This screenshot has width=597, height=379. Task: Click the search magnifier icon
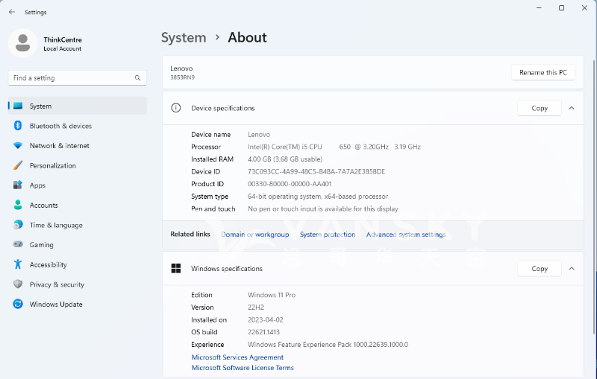(x=137, y=78)
